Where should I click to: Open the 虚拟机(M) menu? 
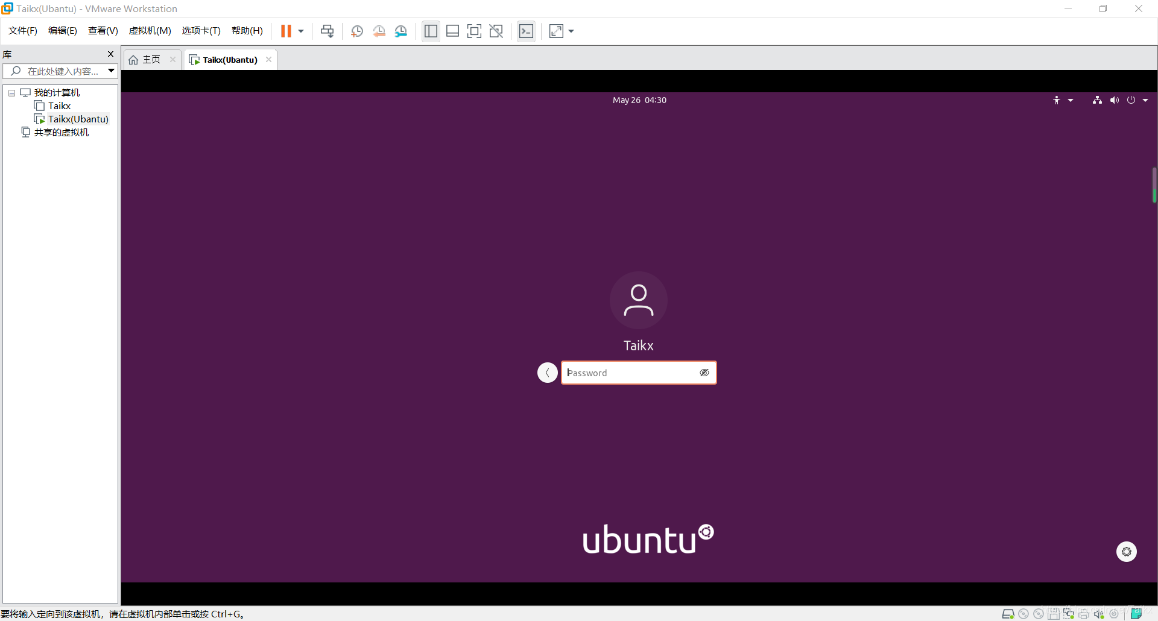(x=150, y=31)
